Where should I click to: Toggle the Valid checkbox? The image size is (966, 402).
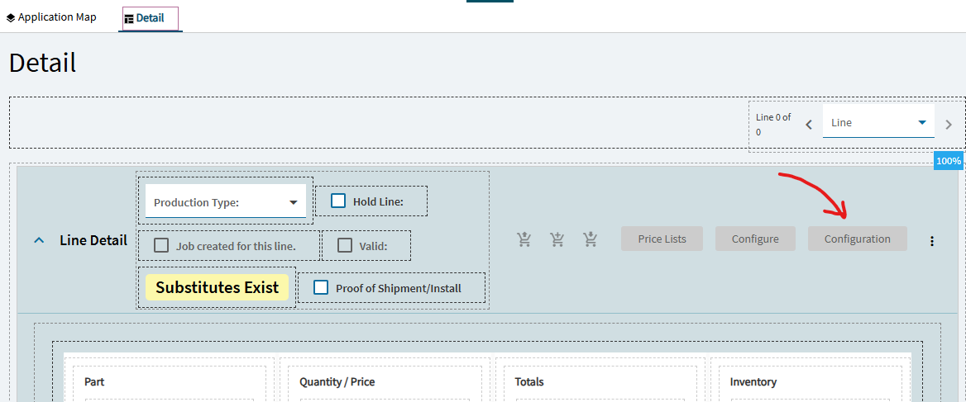pos(345,246)
